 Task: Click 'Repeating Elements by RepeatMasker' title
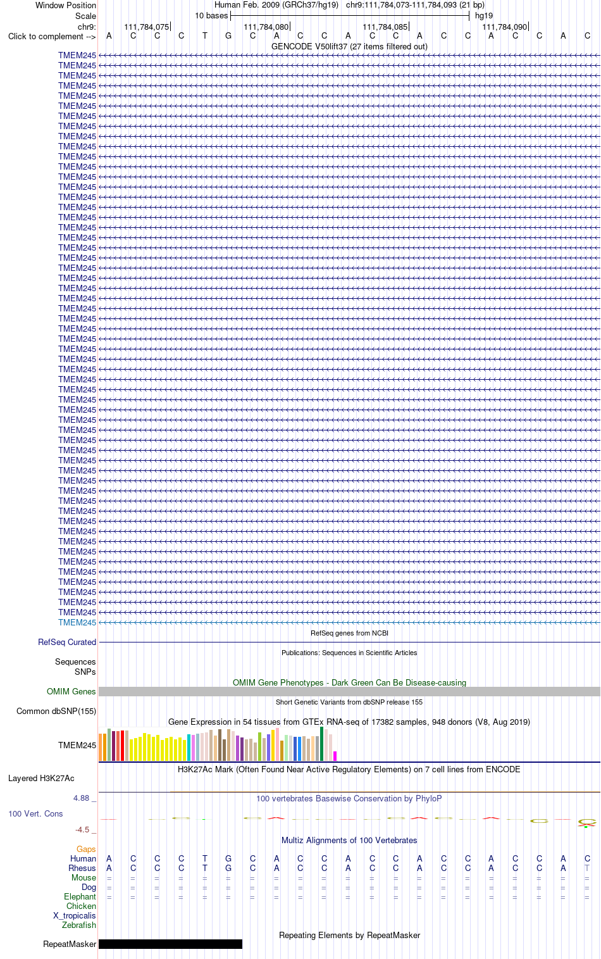[349, 935]
